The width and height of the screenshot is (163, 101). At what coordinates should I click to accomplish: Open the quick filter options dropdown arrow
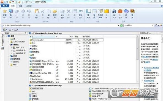[x=159, y=25]
